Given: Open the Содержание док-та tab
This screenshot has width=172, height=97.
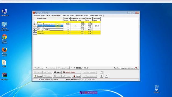Looking at the screenshot, I should [x=67, y=16].
